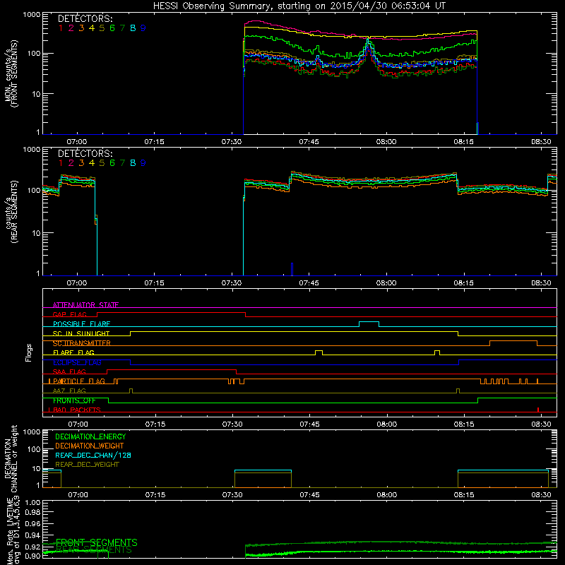Select blue detector 9 in front segments legend
The width and height of the screenshot is (565, 565).
click(143, 28)
